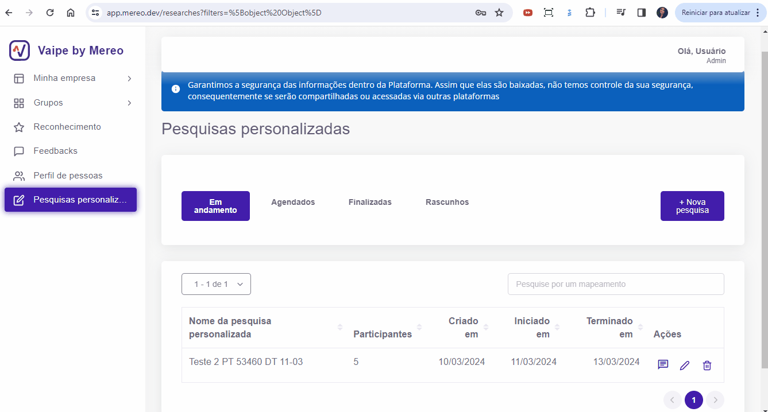Click the Vaipe by Mereo logo
The width and height of the screenshot is (768, 412).
tap(19, 50)
